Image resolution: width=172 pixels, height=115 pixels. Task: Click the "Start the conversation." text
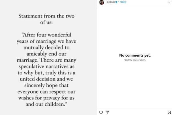point(135,60)
